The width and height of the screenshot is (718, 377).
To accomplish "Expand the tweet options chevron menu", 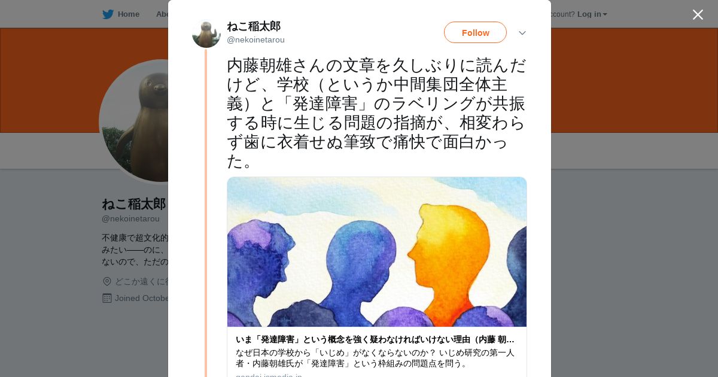I will click(x=522, y=33).
